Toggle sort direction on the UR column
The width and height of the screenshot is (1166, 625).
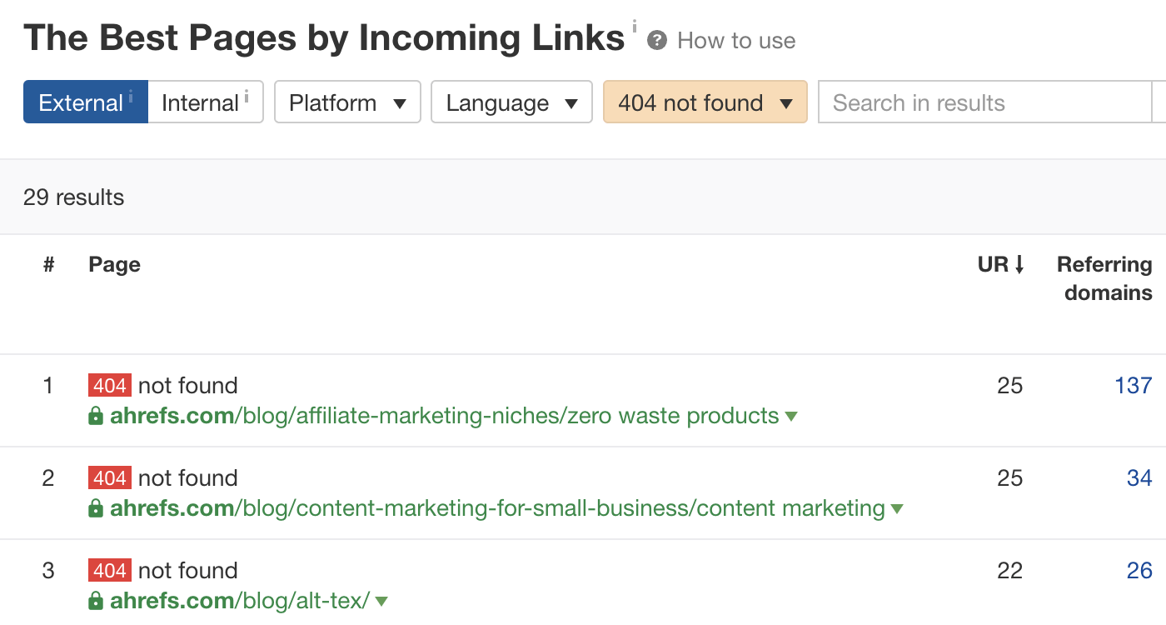click(1000, 264)
